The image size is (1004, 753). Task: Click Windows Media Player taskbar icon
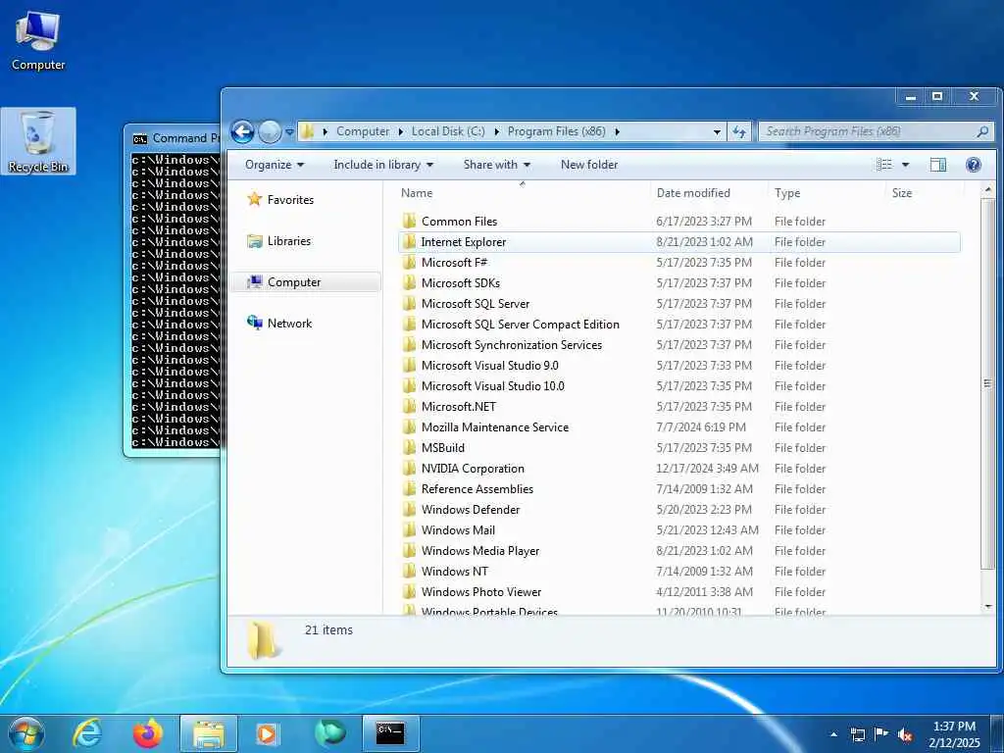[x=267, y=733]
